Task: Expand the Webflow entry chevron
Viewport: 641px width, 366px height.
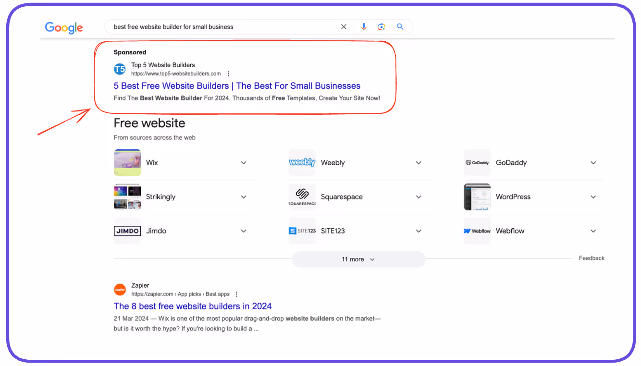Action: coord(593,231)
